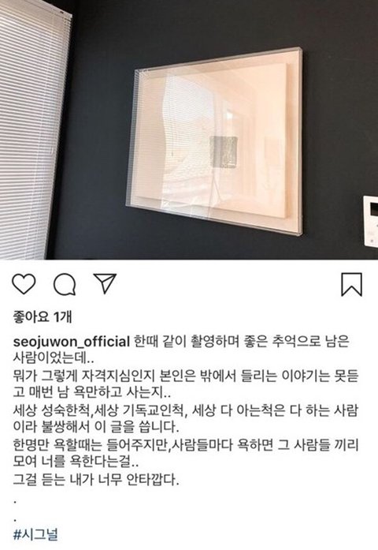Image resolution: width=378 pixels, height=550 pixels.
Task: Tap the caption line 그걸 듣는 내가
Action: point(96,479)
